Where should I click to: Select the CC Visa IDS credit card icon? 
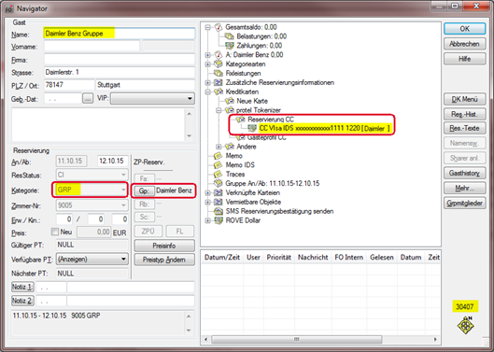click(x=252, y=128)
